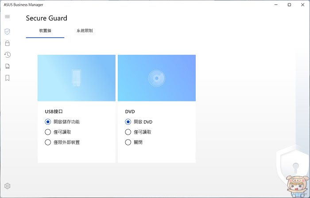Viewport: 310px width, 198px height.
Task: Click the USB drive illustration card
Action: point(77,78)
